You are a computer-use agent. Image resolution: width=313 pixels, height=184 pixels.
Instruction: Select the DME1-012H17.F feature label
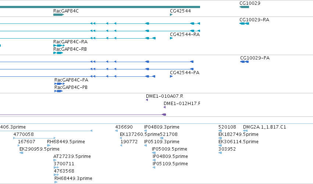click(182, 104)
